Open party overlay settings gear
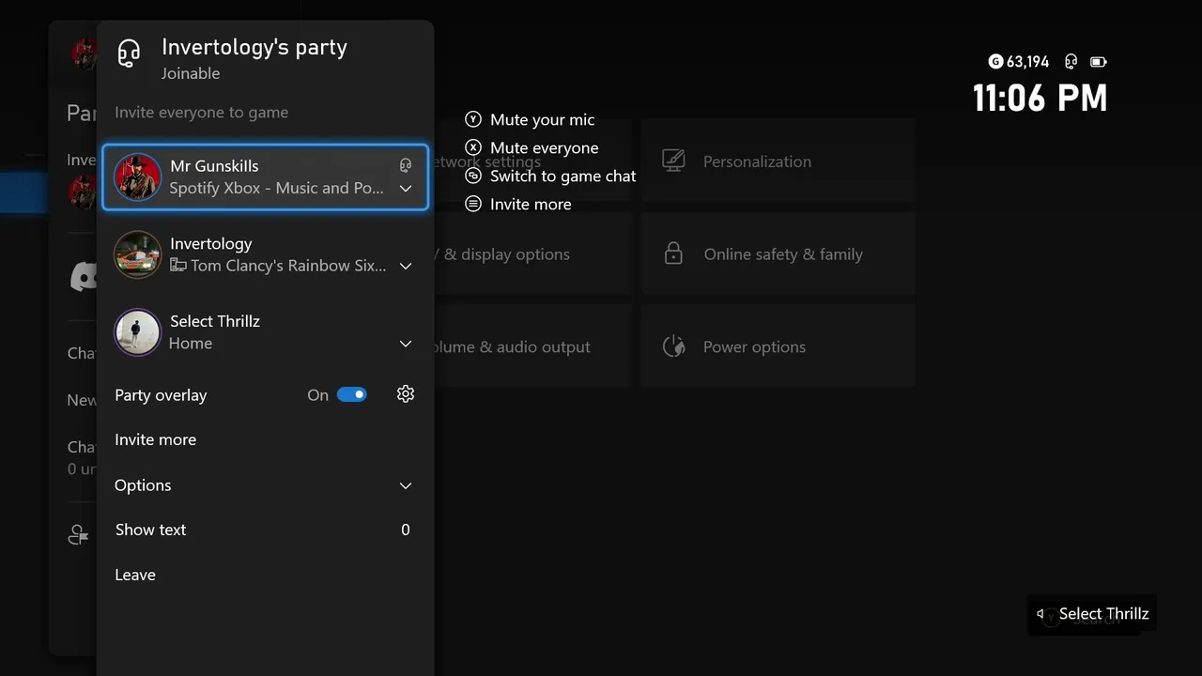The height and width of the screenshot is (676, 1202). [406, 394]
